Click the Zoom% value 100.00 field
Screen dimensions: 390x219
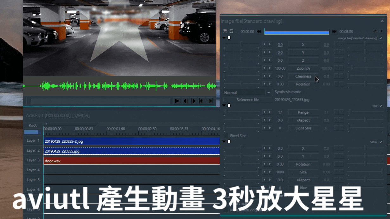280,68
